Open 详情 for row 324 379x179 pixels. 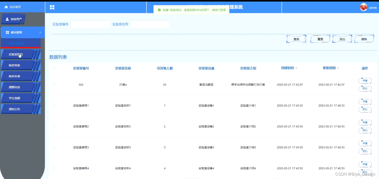pyautogui.click(x=365, y=81)
